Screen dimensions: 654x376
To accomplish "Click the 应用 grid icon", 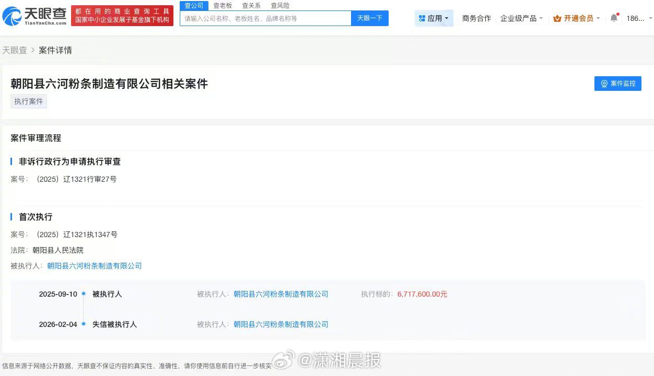I will tap(422, 18).
